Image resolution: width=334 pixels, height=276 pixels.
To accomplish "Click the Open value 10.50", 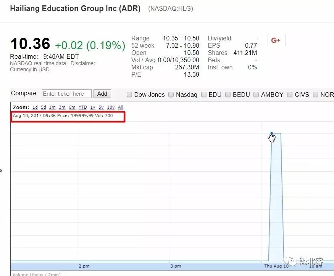I will pyautogui.click(x=192, y=53).
